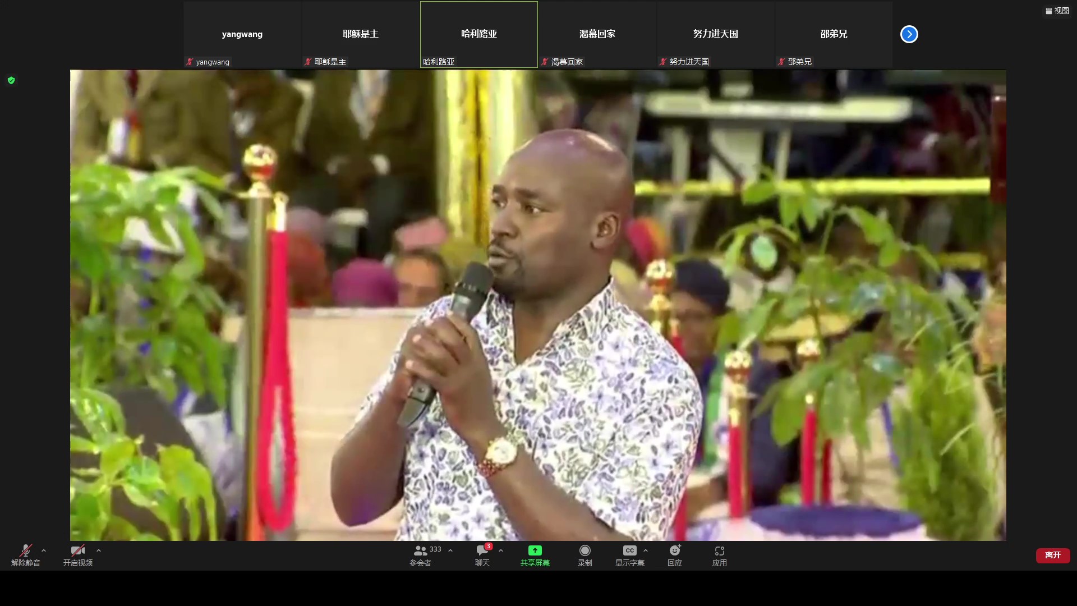Screen dimensions: 1077x606
Task: Start recording with 录制 button
Action: [x=584, y=554]
